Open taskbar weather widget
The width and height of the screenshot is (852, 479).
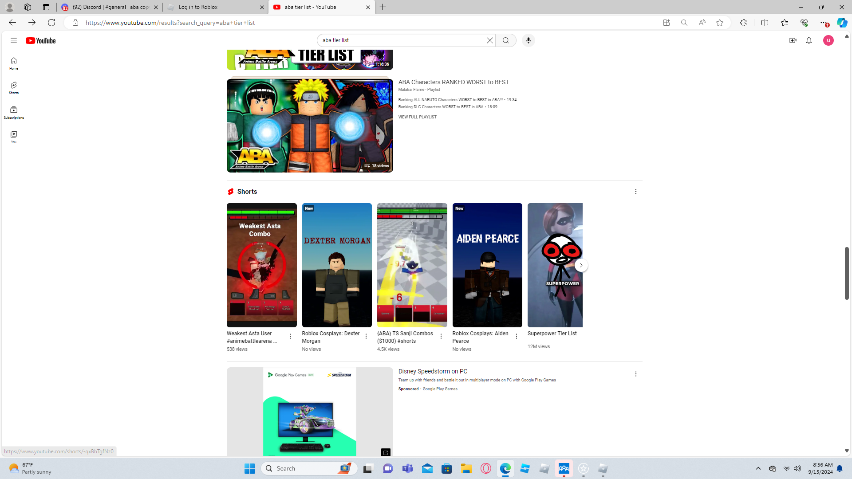pyautogui.click(x=30, y=468)
